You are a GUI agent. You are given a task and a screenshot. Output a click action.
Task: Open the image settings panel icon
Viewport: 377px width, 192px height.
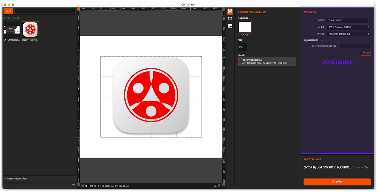pos(230,26)
